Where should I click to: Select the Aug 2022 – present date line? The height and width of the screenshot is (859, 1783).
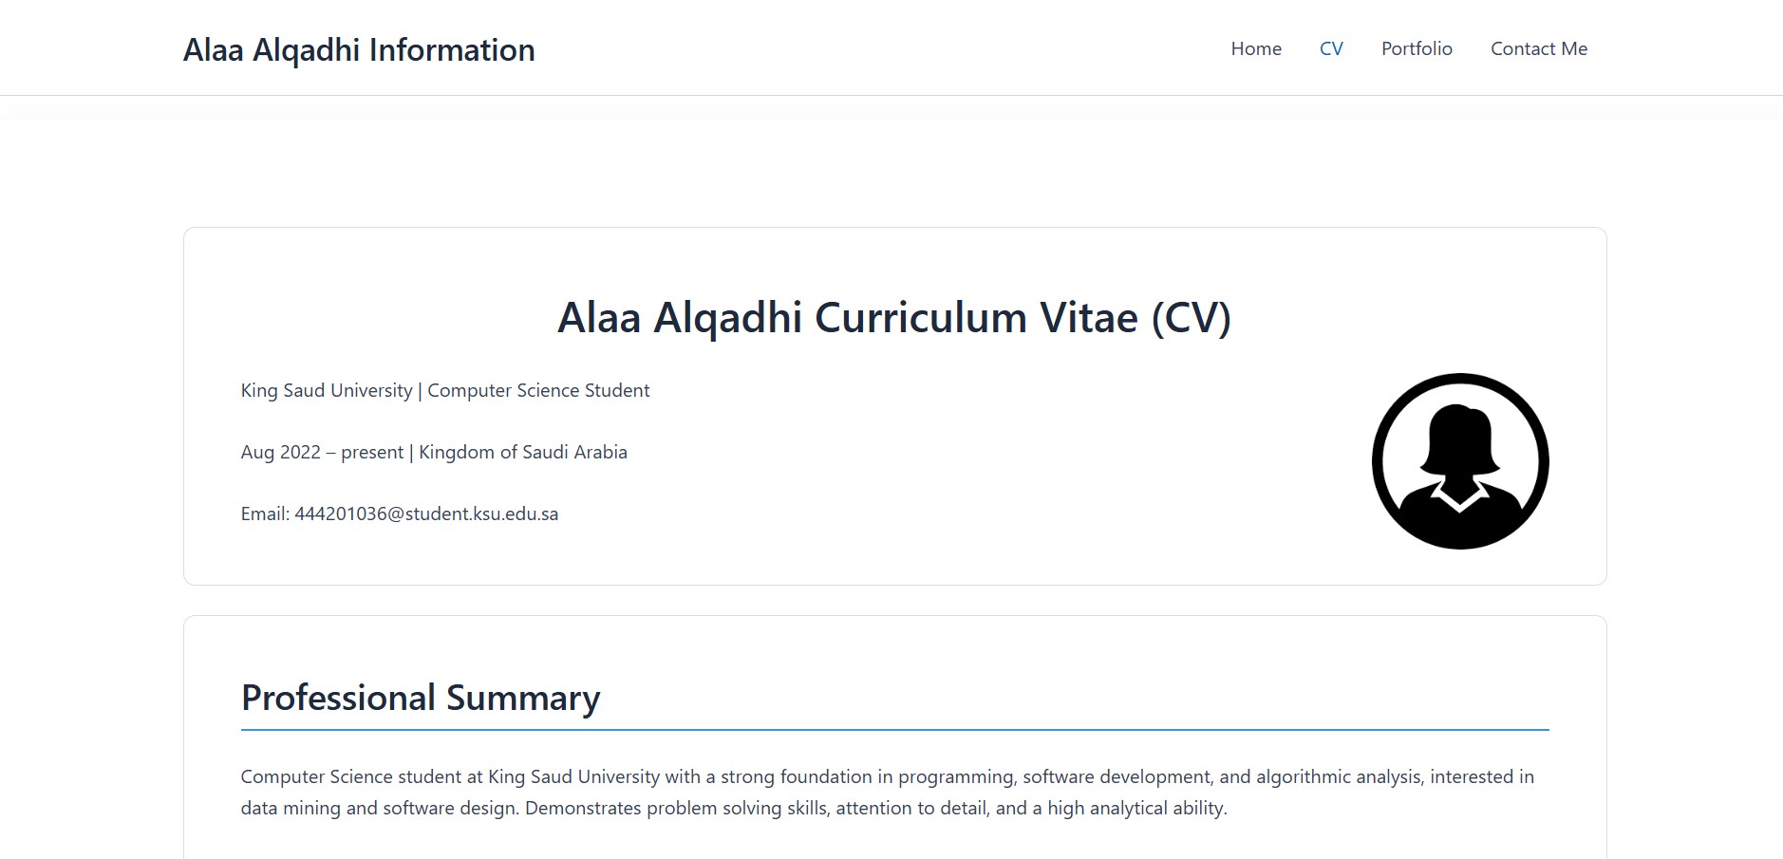323,452
